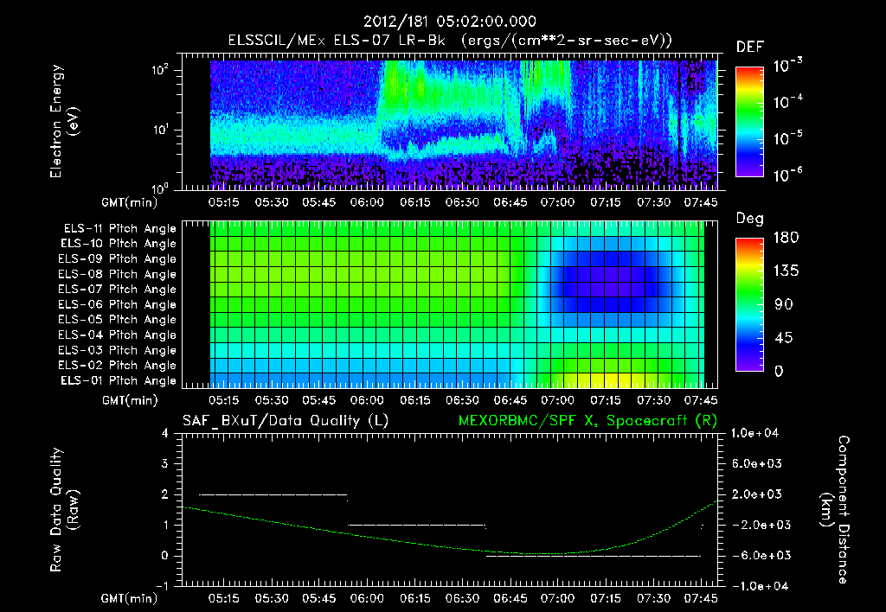Click the 06:45 tick label under bottom panel
The height and width of the screenshot is (612, 886).
click(x=510, y=598)
